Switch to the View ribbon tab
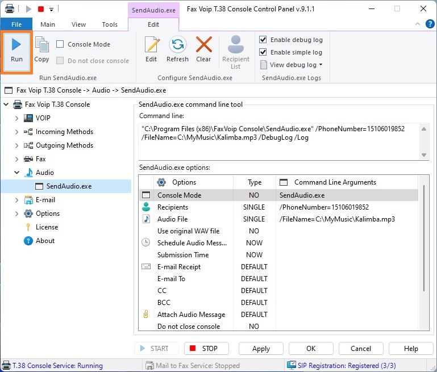Image resolution: width=437 pixels, height=372 pixels. (x=78, y=24)
